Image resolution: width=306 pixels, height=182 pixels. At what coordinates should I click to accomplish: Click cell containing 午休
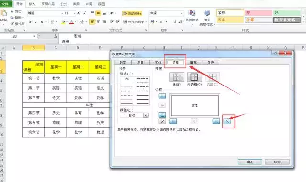click(66, 105)
